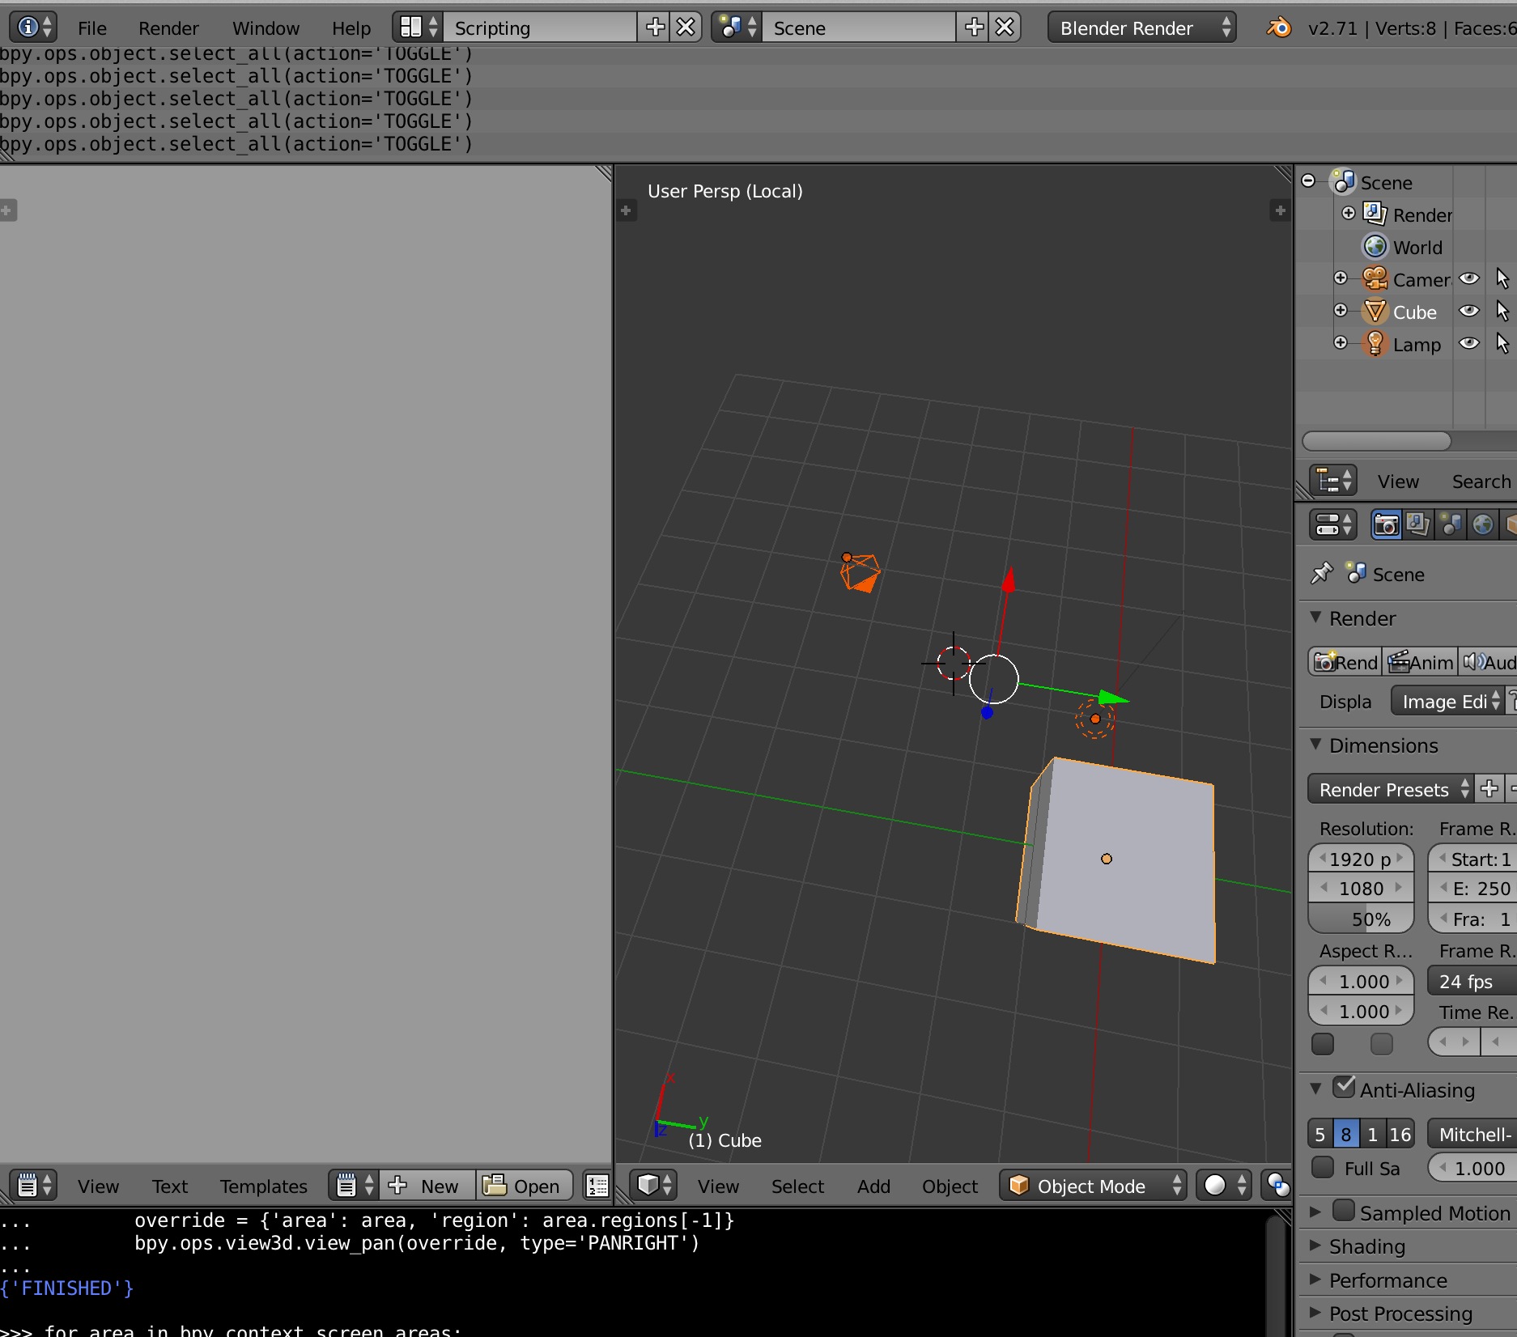The image size is (1517, 1337).
Task: Open the Outliner editor type selector
Action: (x=1332, y=481)
